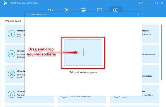Close the Video Compressor dialog

[138, 14]
